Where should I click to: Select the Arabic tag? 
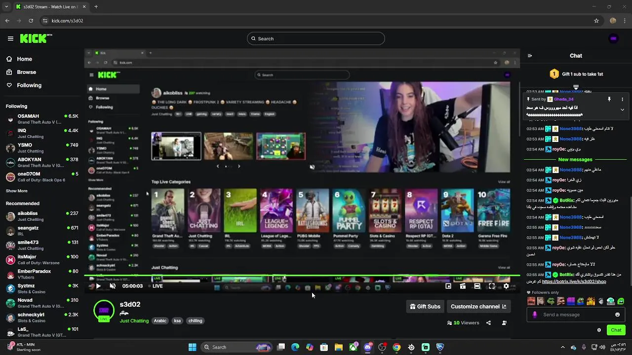tap(160, 320)
